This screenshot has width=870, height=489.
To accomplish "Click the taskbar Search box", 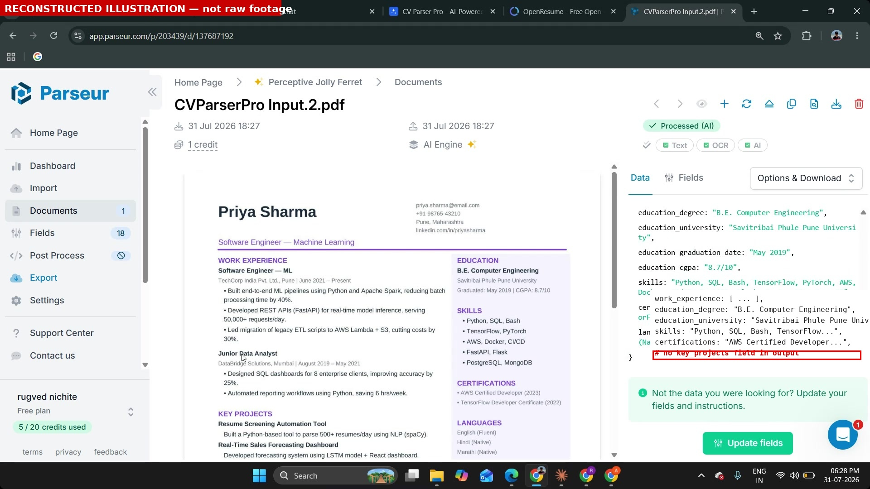I will pos(335,476).
